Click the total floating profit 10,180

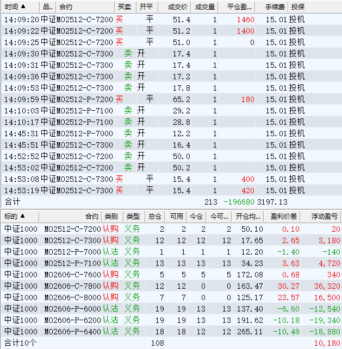327,343
